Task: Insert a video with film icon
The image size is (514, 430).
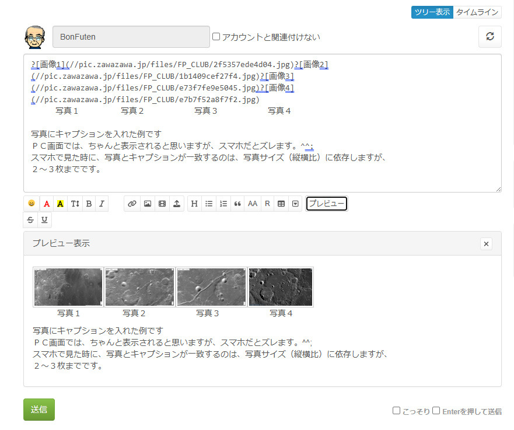Action: pyautogui.click(x=162, y=204)
